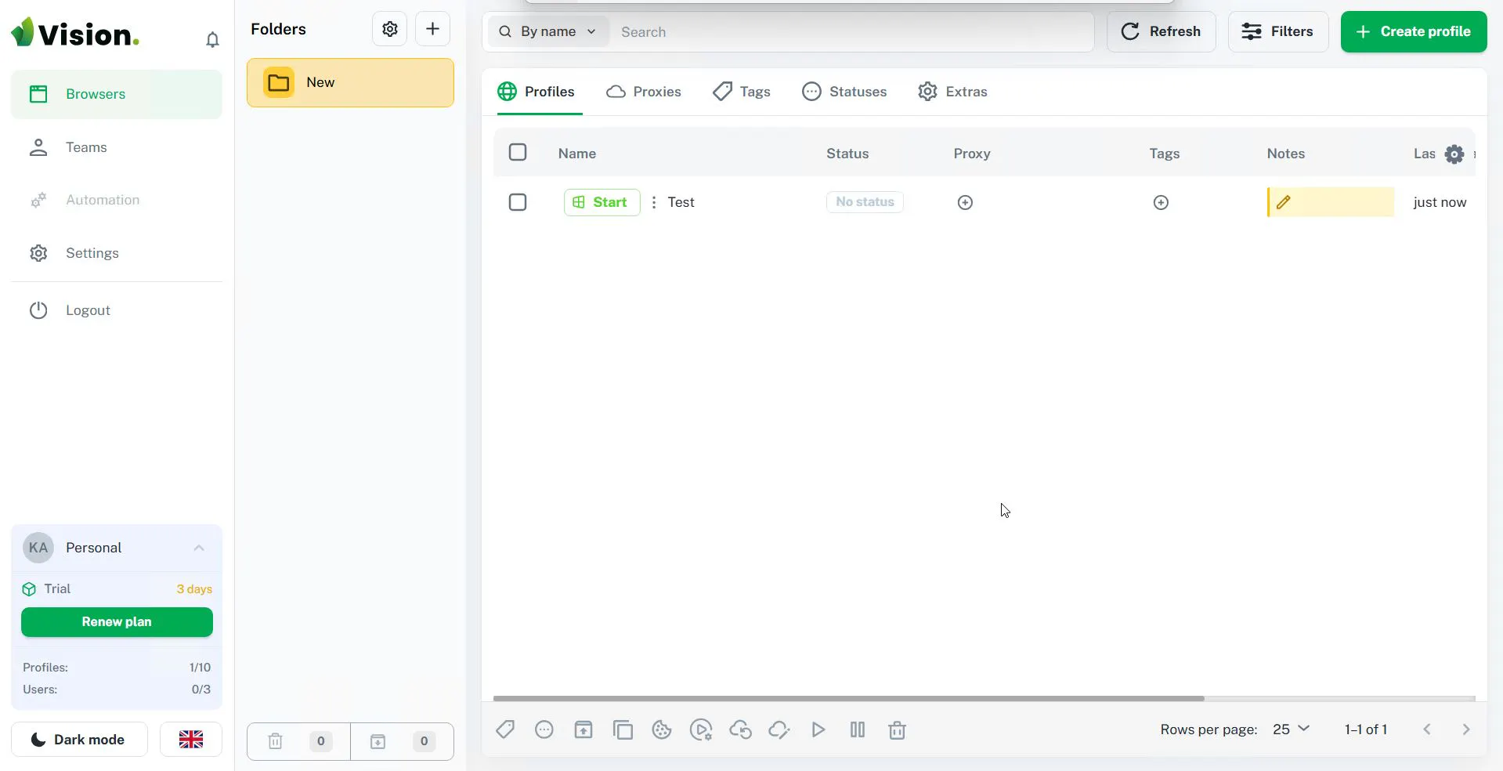Click the Renew plan button
This screenshot has width=1503, height=771.
pos(117,621)
